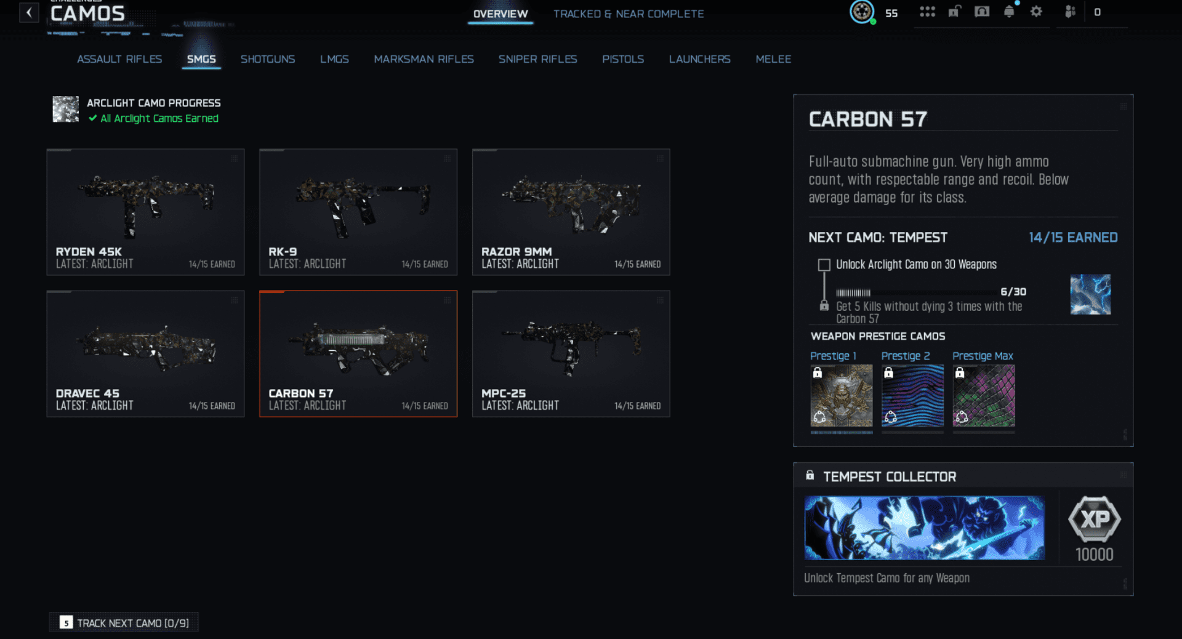Switch to the Tracked & Near Complete tab
The image size is (1182, 639).
tap(628, 14)
